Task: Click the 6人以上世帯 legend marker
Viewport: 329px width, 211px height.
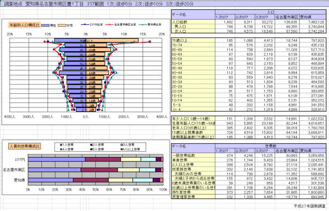Action: click(x=122, y=149)
